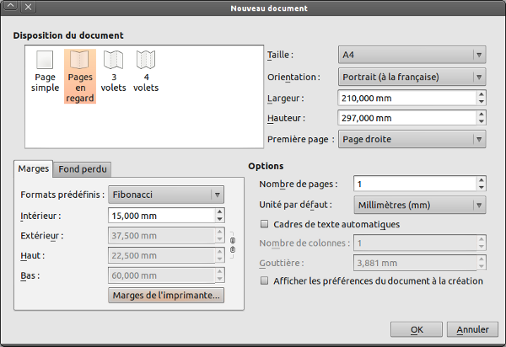This screenshot has width=506, height=347.
Task: Choose the 3 volets layout icon
Action: click(113, 60)
